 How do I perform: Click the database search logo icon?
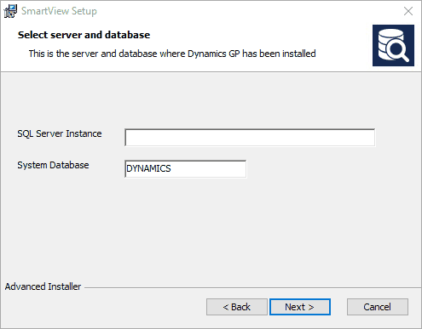(x=393, y=45)
